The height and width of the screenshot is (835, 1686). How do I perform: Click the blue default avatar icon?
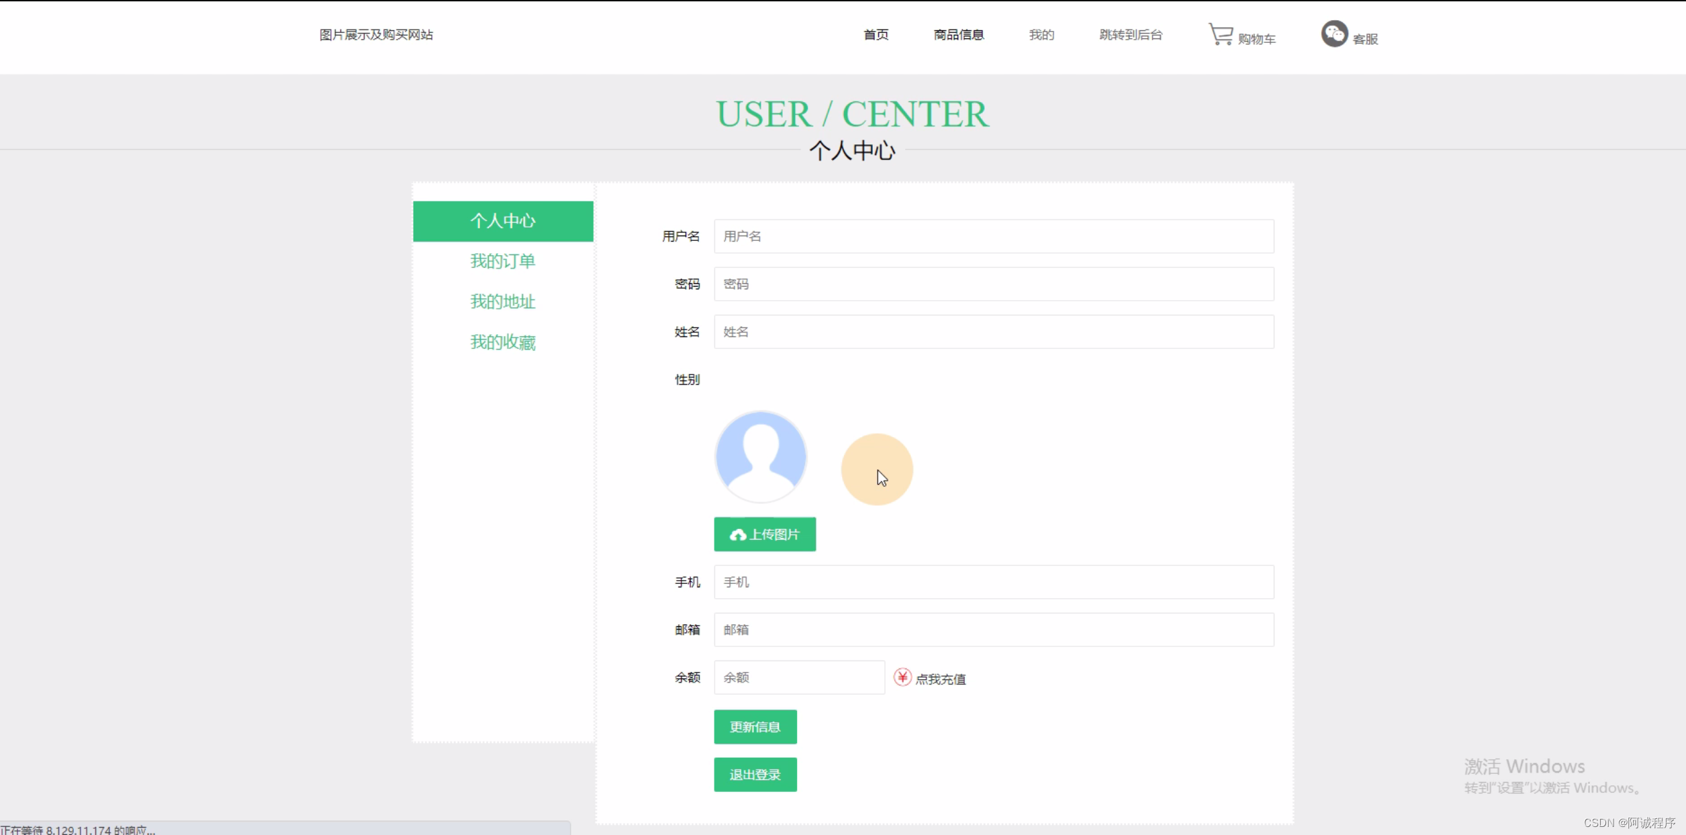pos(761,456)
